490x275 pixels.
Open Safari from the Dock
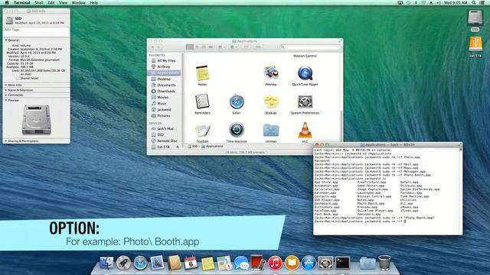pos(140,263)
